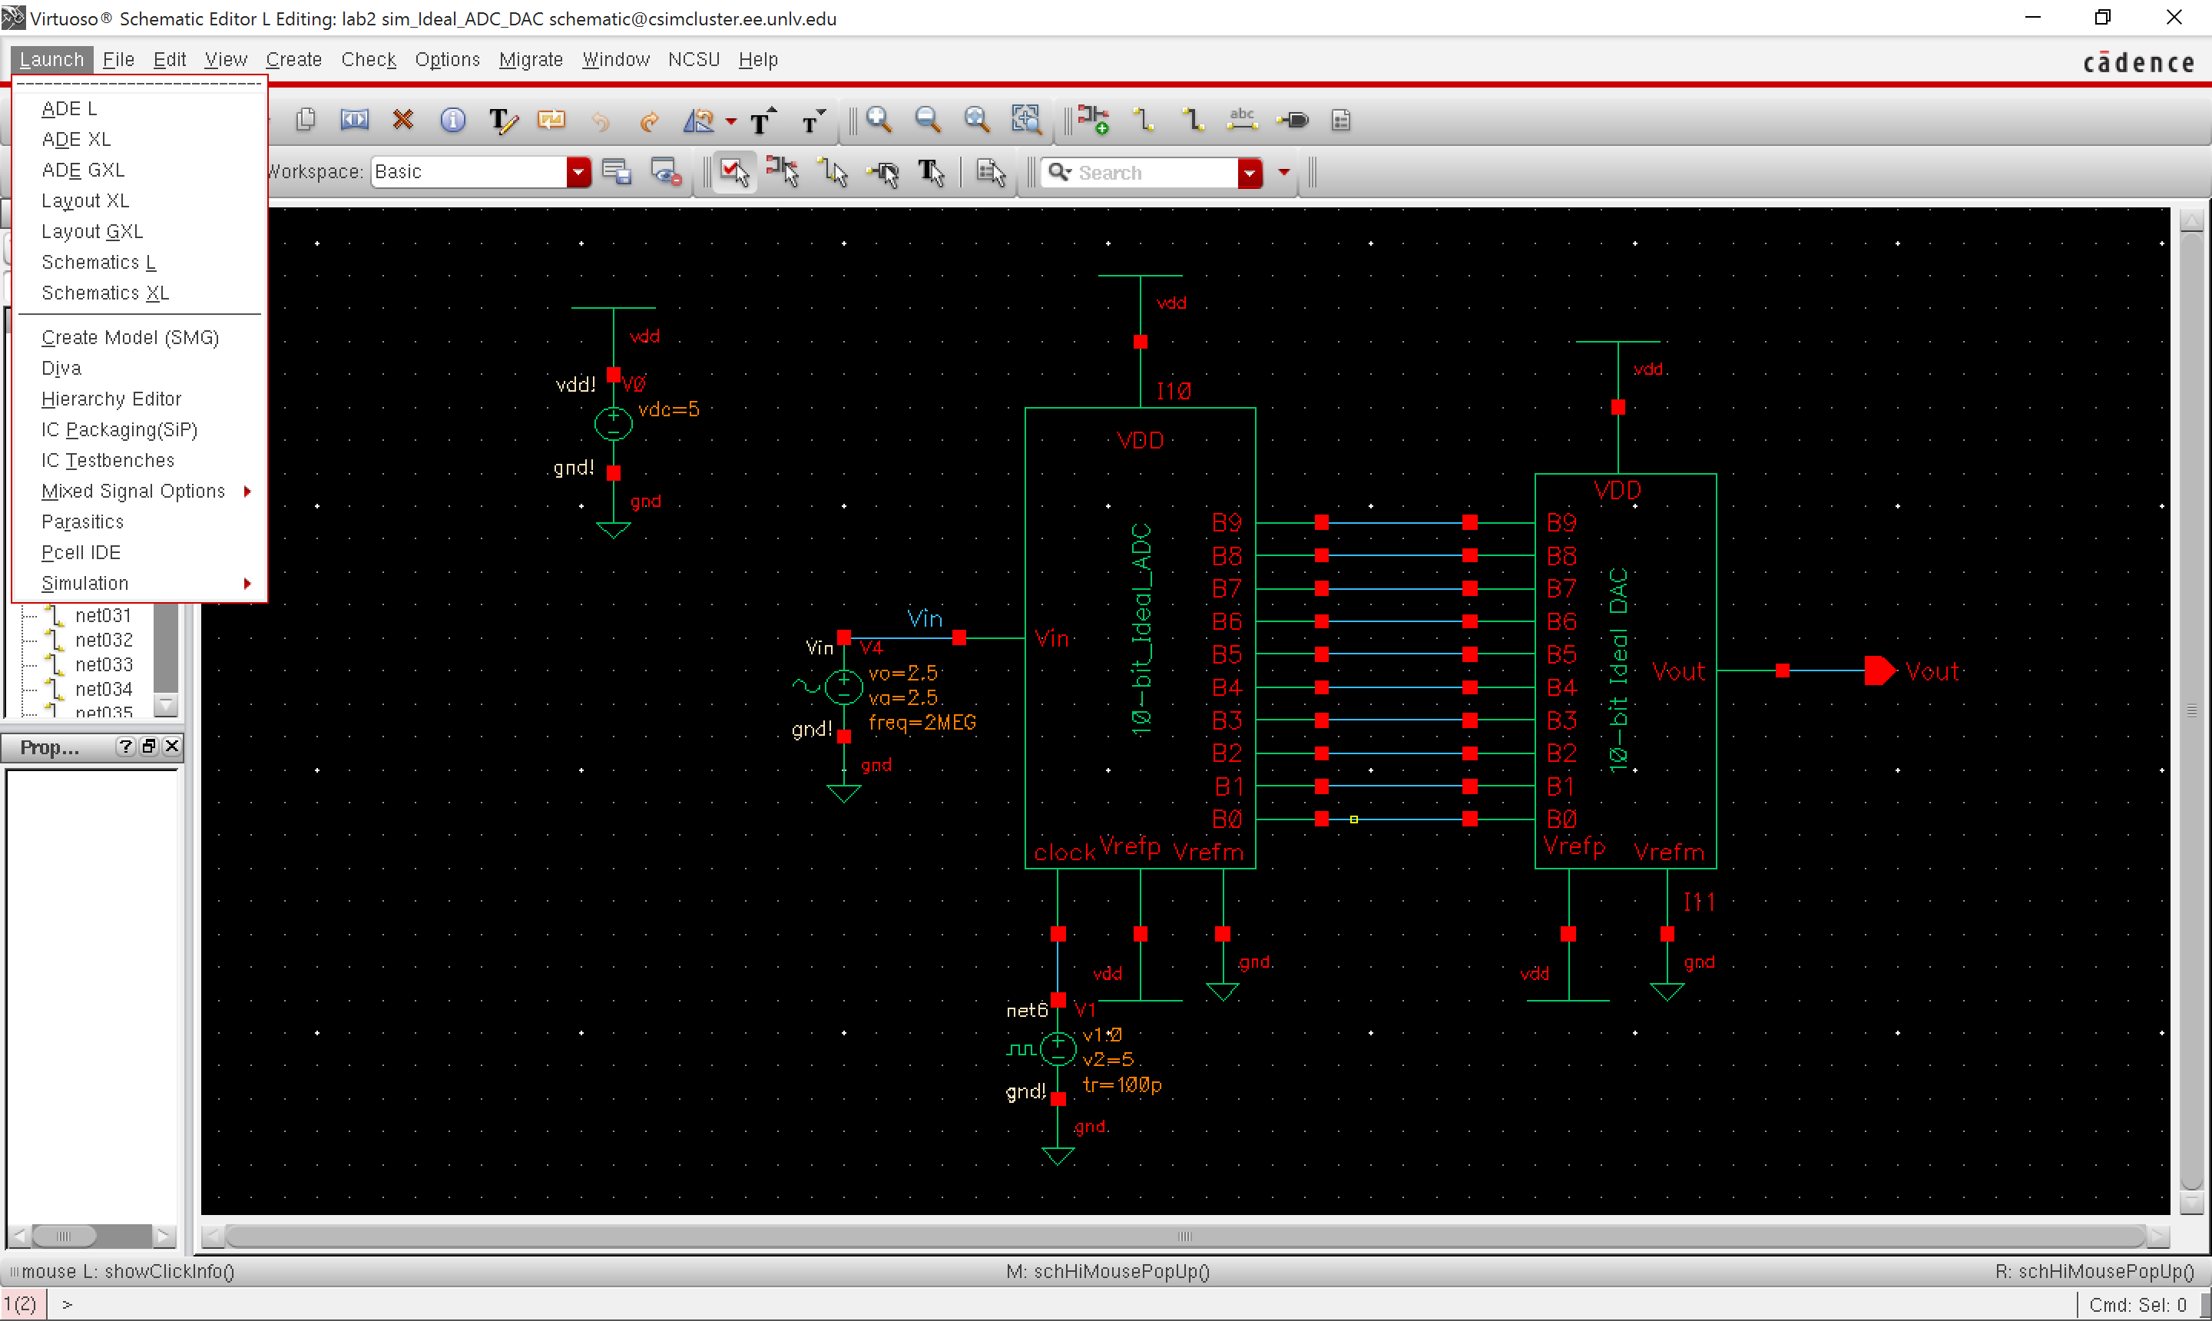This screenshot has width=2212, height=1321.
Task: Enable the default selection mode toggle
Action: tap(733, 172)
